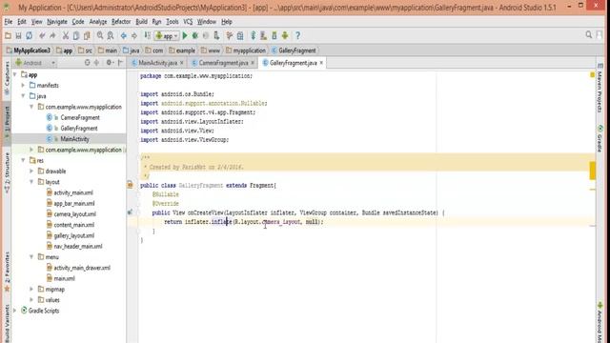Click the Synchronize toolbar icon

(30, 36)
